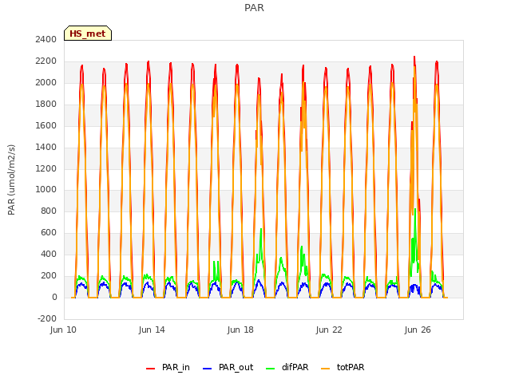Screen dimensions: 511x383
Task: Click the 2000 y-axis tick label
Action: 46,83
